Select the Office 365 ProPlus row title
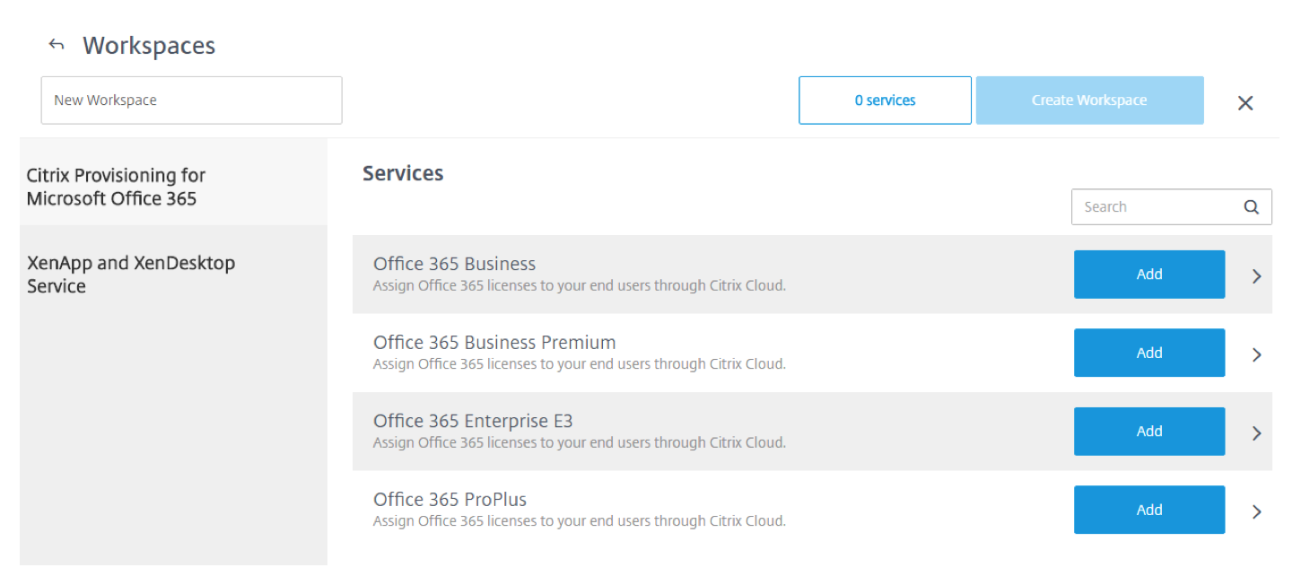Screen dimensions: 1310x585 (x=450, y=500)
